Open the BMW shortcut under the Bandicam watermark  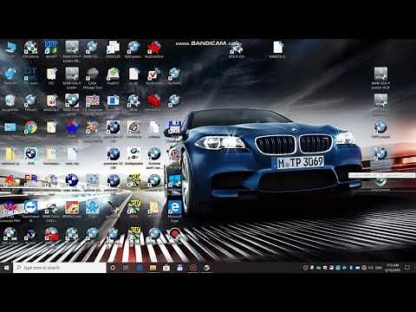[x=237, y=50]
